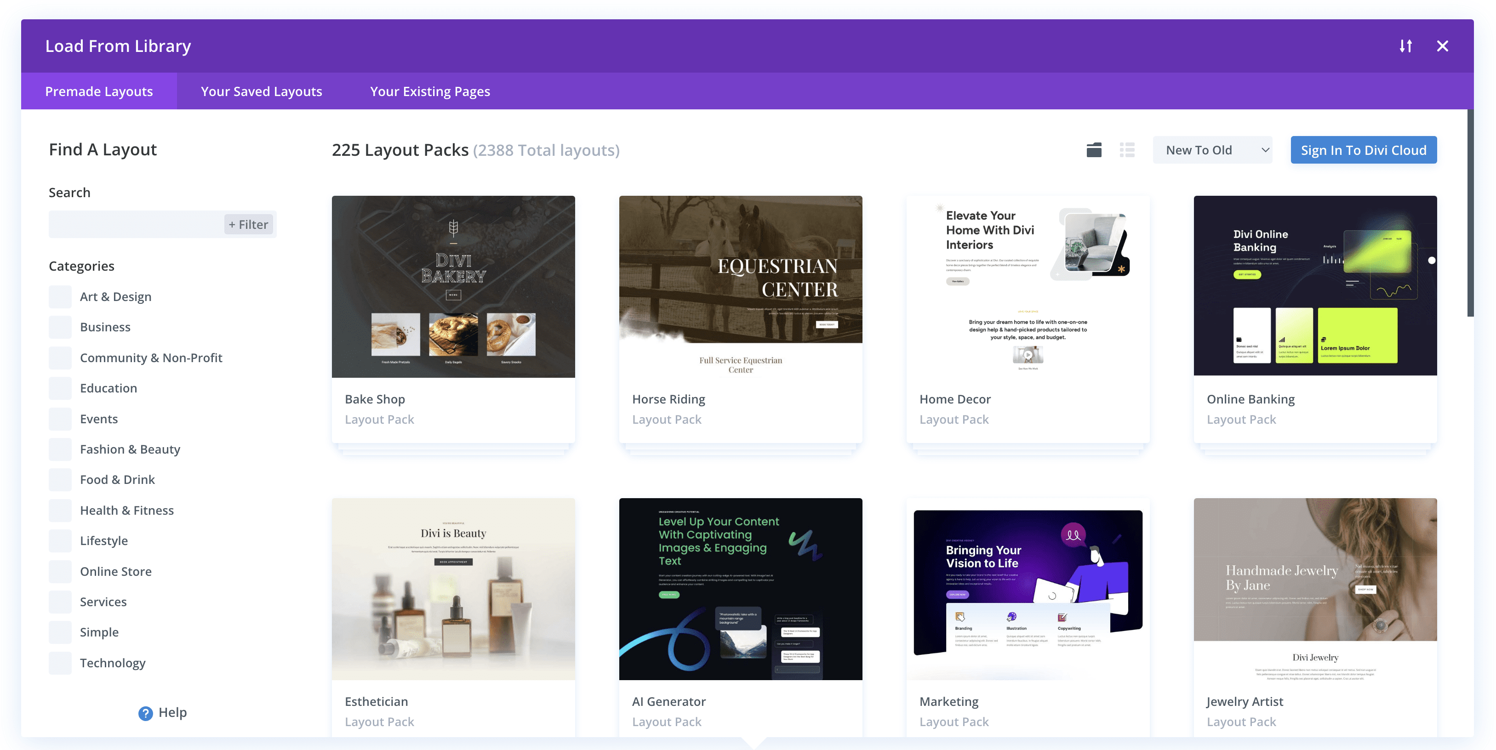Switch to Your Existing Pages tab

(429, 90)
